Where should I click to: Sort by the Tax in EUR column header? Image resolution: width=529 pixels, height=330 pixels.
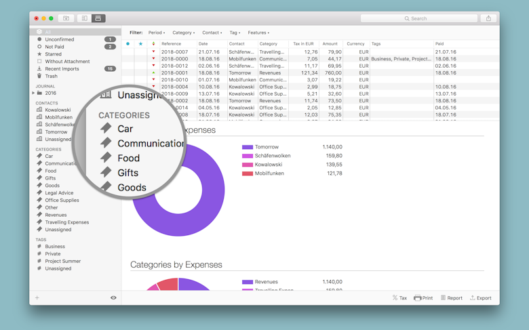click(x=304, y=44)
